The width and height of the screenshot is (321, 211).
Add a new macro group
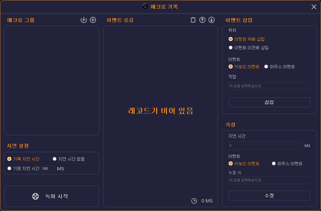(93, 20)
